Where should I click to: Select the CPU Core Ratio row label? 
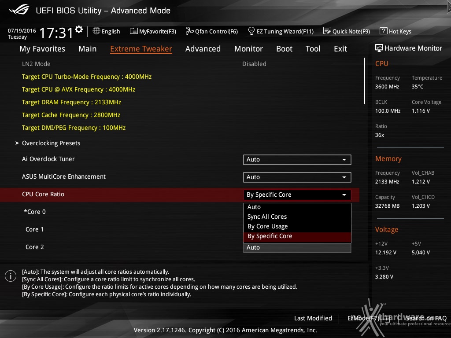pyautogui.click(x=43, y=194)
